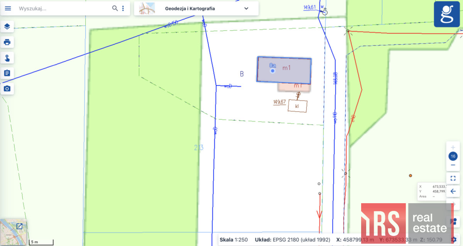
Task: Click the magnifying glass search icon
Action: 115,8
